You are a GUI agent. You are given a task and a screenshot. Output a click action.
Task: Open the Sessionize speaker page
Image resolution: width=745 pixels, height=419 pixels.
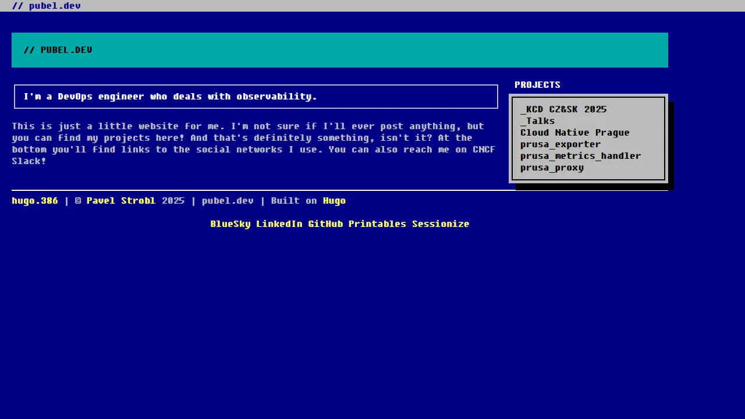pyautogui.click(x=441, y=224)
